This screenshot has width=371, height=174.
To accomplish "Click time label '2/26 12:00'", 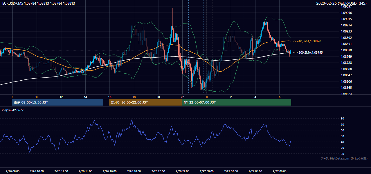I will pyautogui.click(x=61, y=171).
